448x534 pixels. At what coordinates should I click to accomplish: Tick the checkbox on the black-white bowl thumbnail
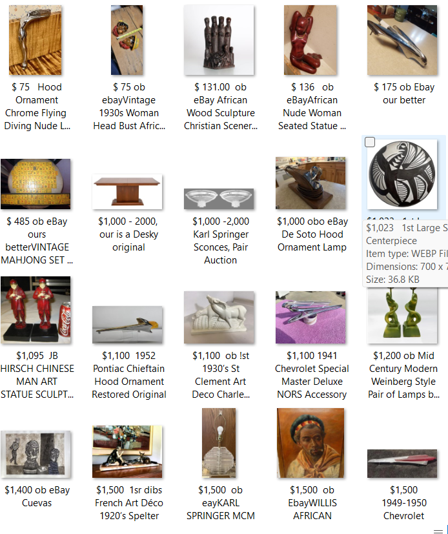coord(370,142)
